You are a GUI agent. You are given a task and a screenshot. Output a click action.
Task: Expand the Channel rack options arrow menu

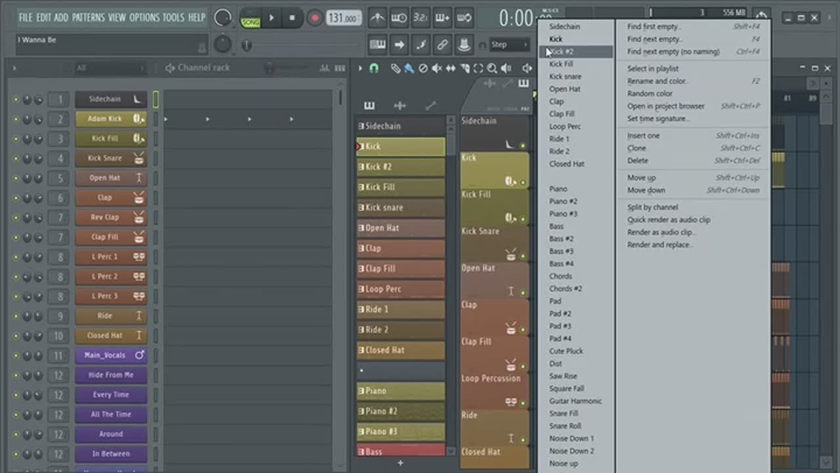14,68
